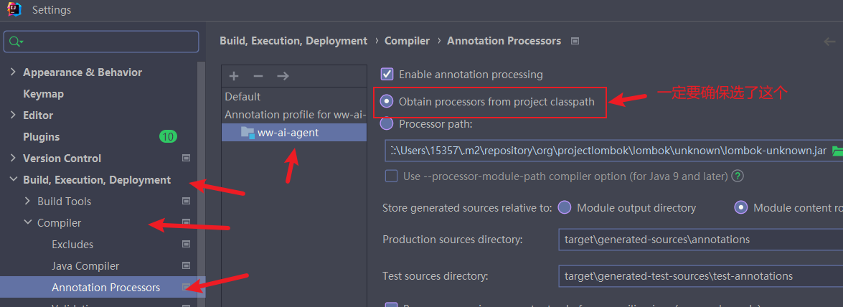
Task: Click the move to profile arrow icon
Action: [x=283, y=76]
